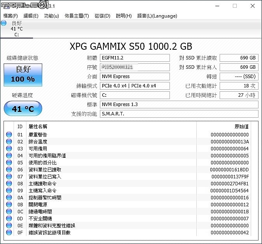
Task: Click the total host writes value 609 GB
Action: click(239, 67)
